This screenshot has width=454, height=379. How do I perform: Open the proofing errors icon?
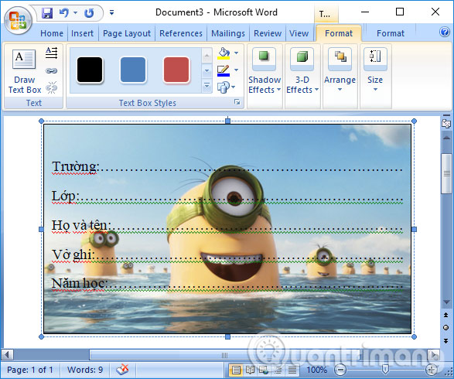point(122,370)
